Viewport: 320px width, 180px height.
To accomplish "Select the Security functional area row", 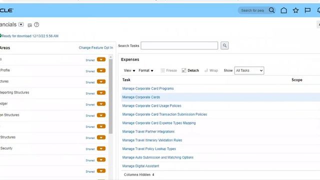I will pos(53,148).
